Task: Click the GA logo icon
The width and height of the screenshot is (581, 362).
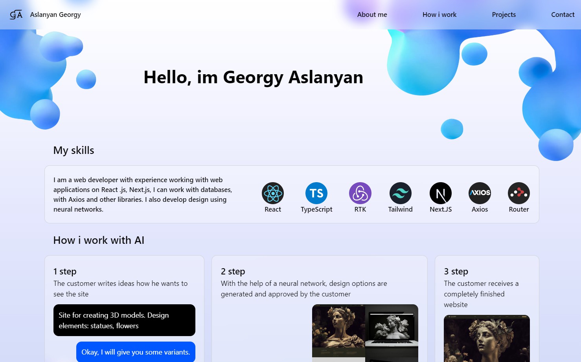Action: coord(16,15)
